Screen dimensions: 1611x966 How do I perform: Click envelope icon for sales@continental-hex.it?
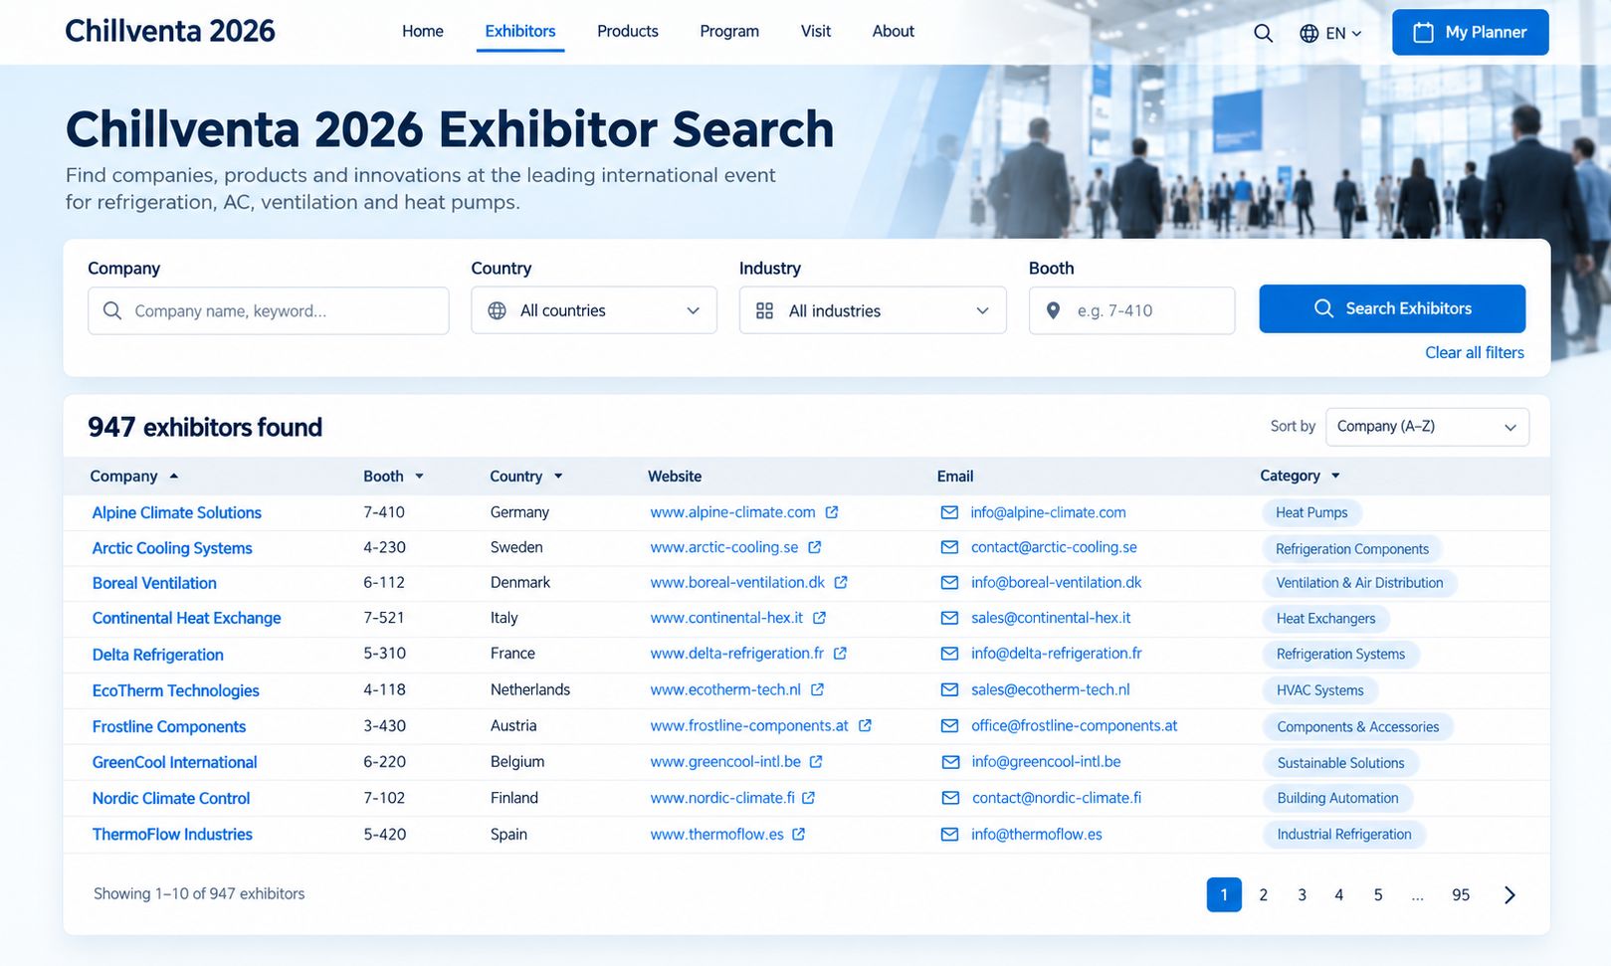point(949,618)
